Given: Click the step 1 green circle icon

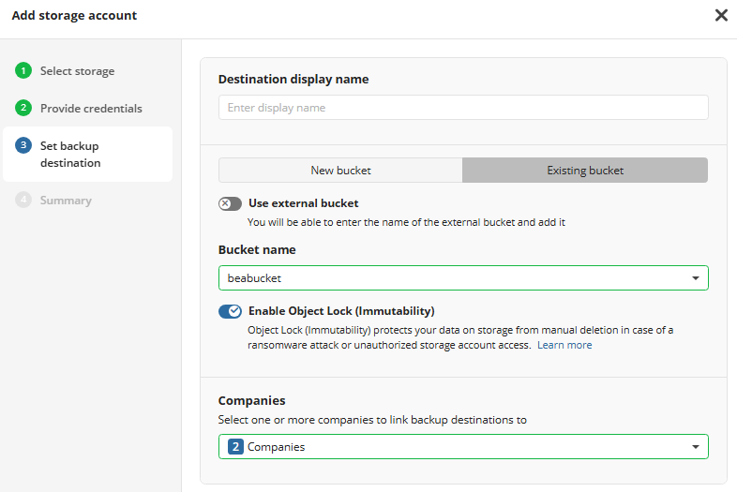Looking at the screenshot, I should (x=23, y=71).
